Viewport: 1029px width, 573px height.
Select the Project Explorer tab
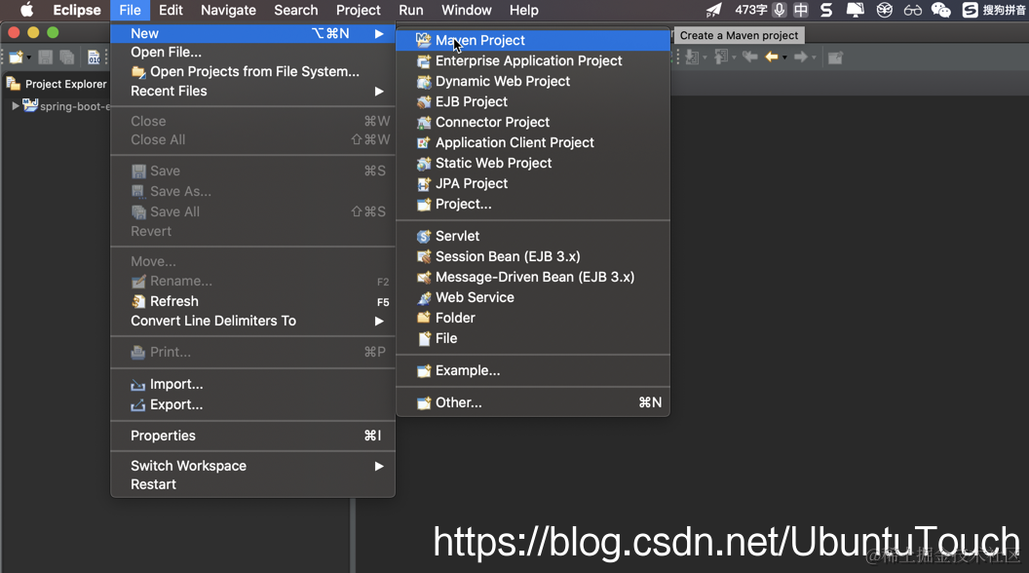tap(57, 84)
